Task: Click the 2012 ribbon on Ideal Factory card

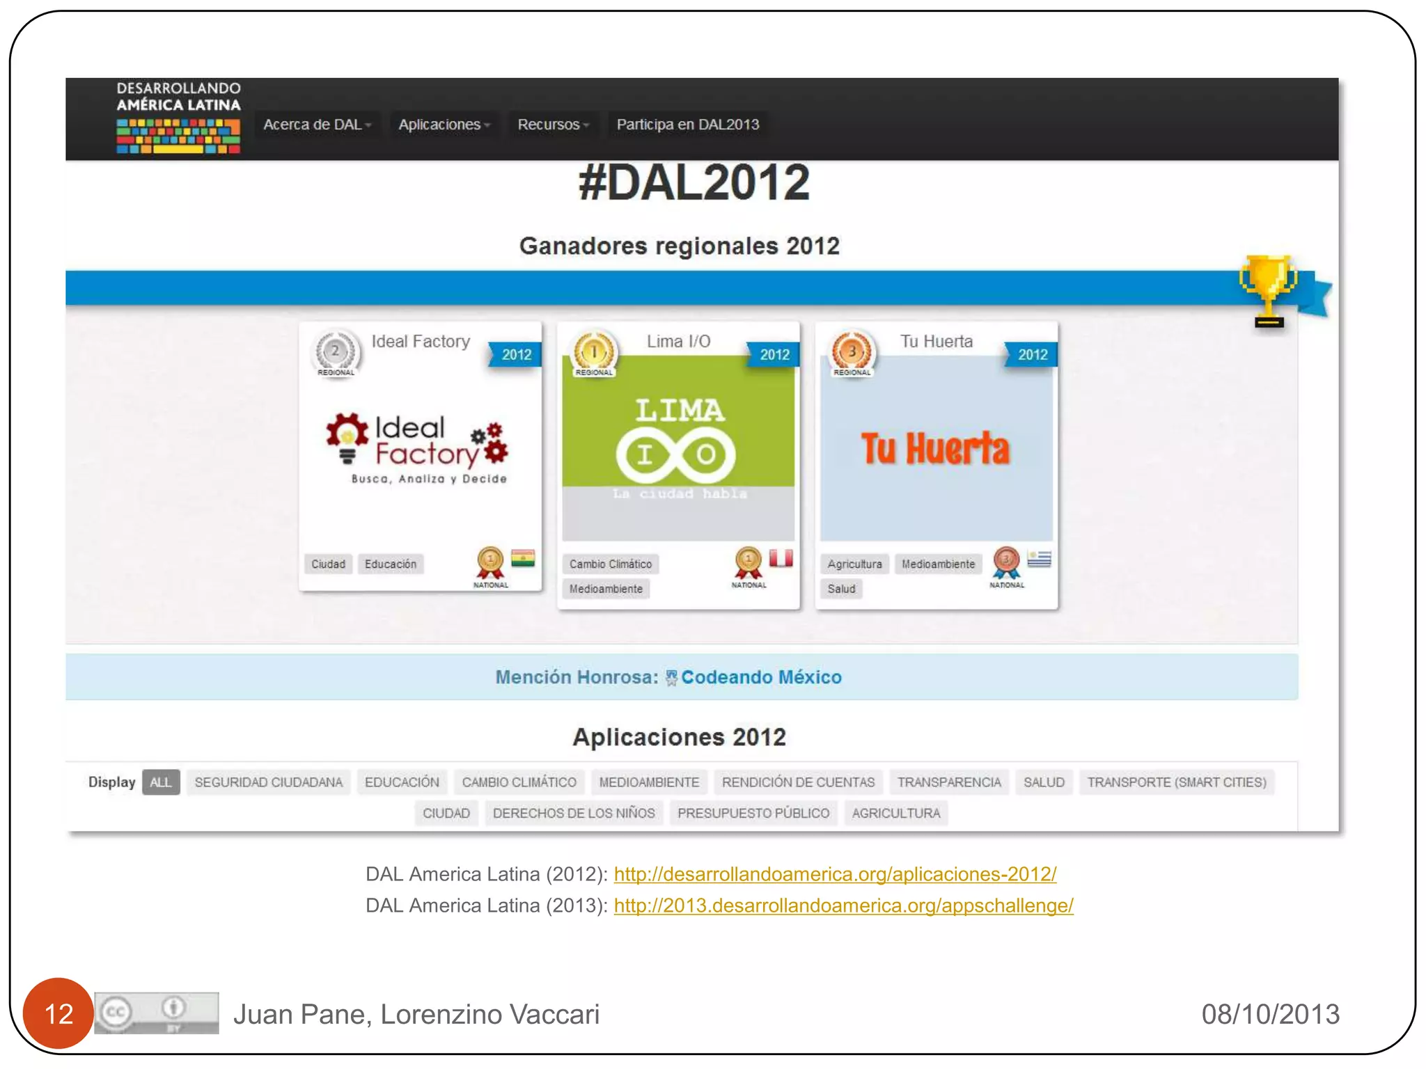Action: point(515,355)
